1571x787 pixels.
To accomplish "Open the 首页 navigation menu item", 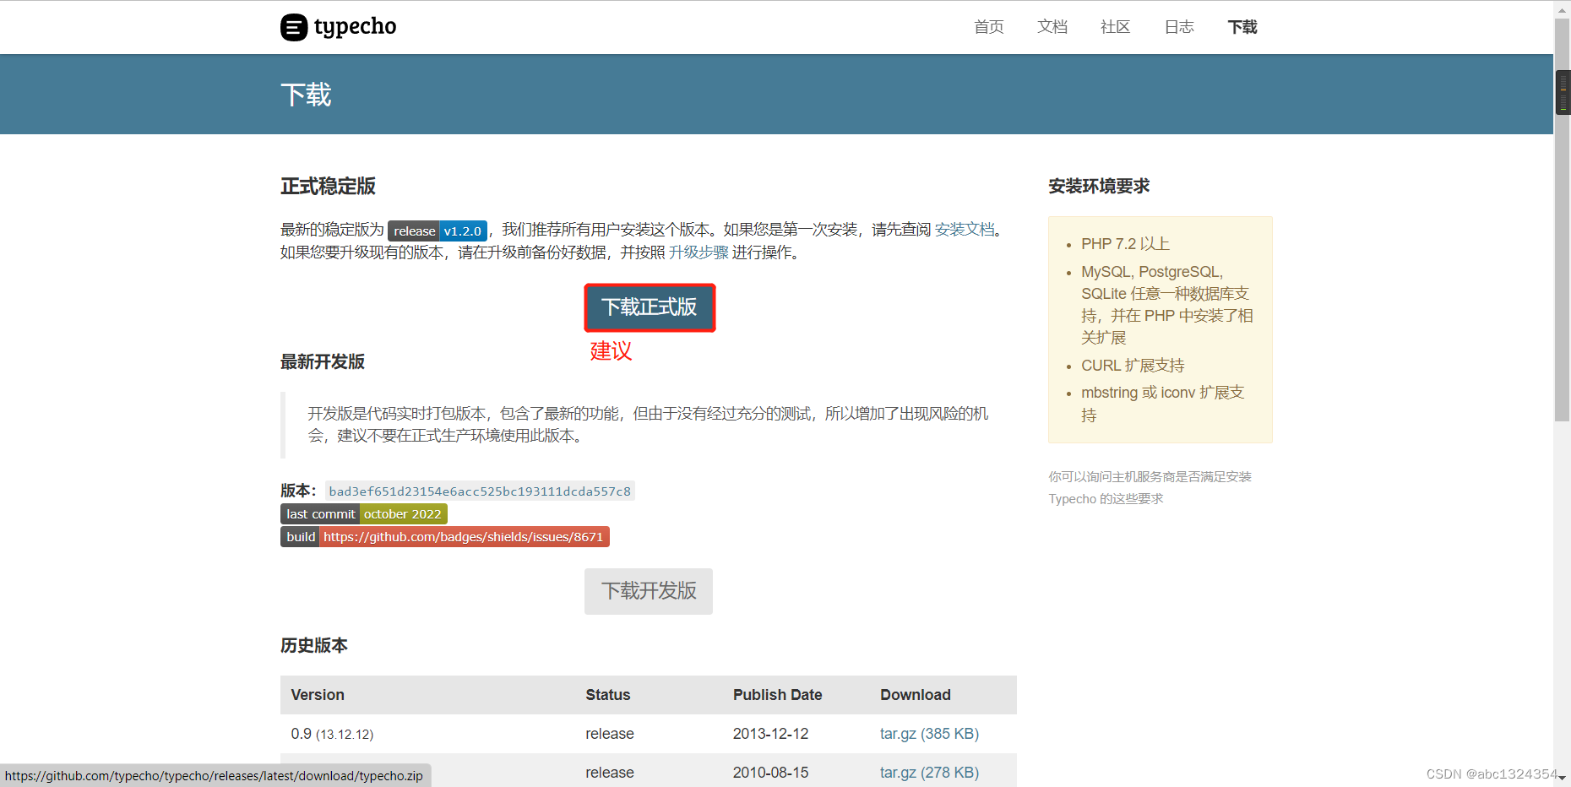I will [x=987, y=26].
